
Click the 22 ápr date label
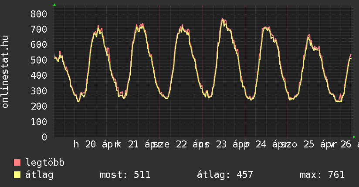pos(189,144)
